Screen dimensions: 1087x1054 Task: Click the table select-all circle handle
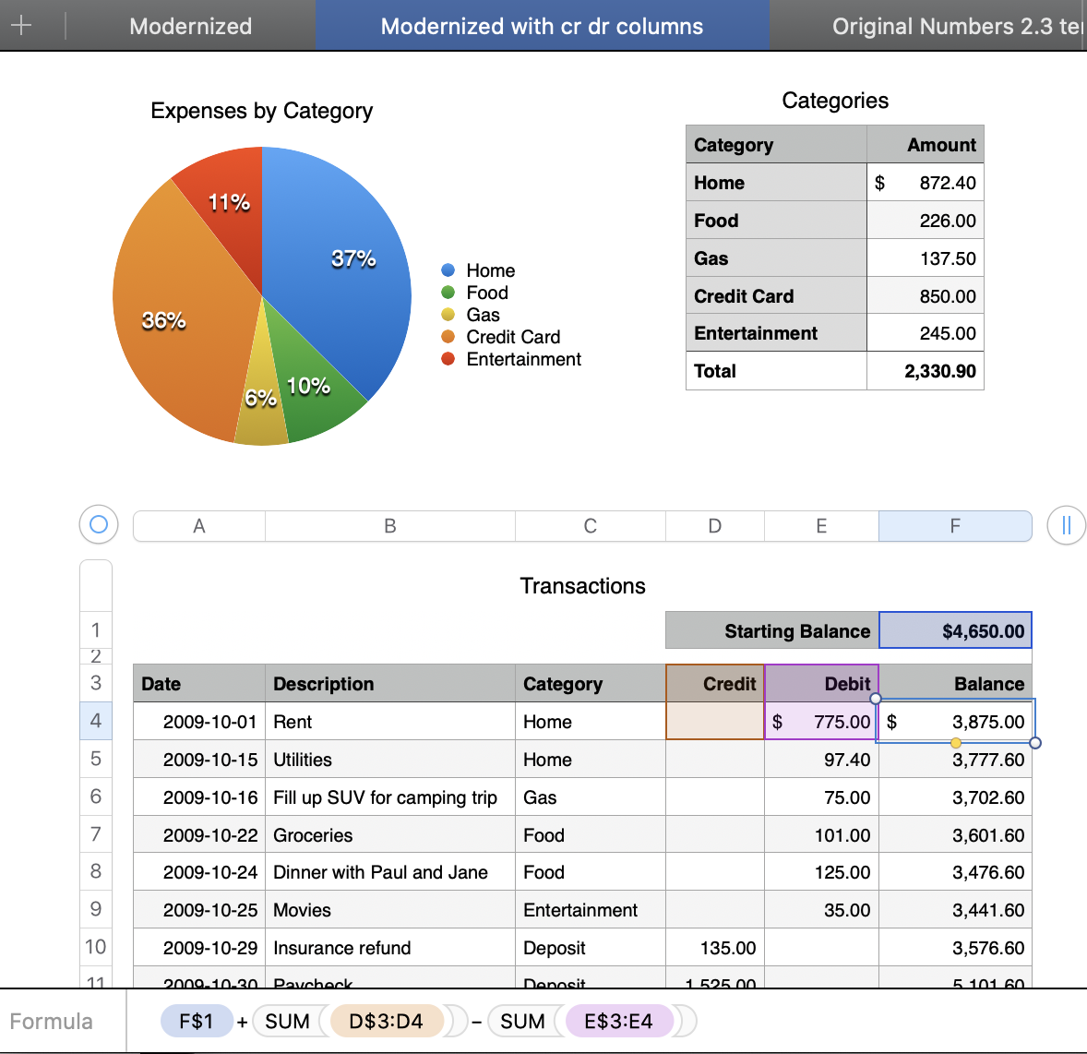(x=99, y=525)
